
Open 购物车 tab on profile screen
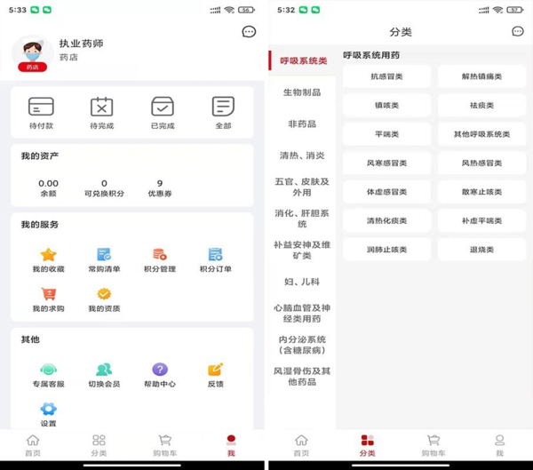click(165, 445)
